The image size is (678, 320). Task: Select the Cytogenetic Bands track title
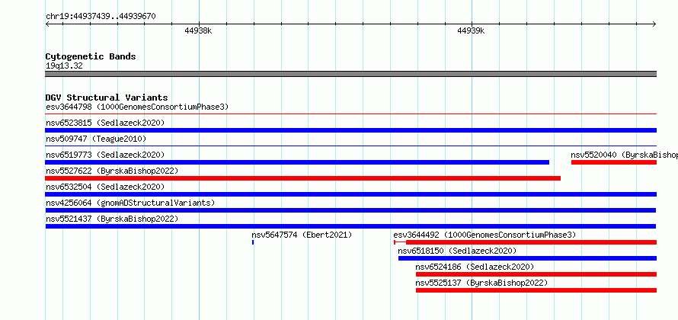[x=91, y=56]
